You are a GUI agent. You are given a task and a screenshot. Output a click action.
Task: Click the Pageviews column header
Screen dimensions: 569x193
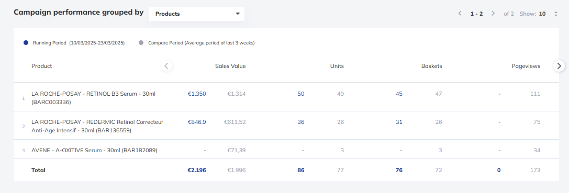(526, 66)
